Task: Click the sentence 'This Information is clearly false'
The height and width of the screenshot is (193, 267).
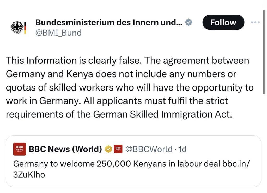Action: pyautogui.click(x=74, y=61)
